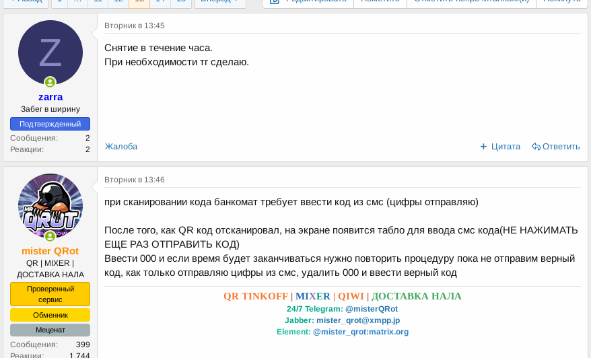Click the Вторник в 13:46 post timestamp
This screenshot has width=591, height=358.
pos(135,180)
